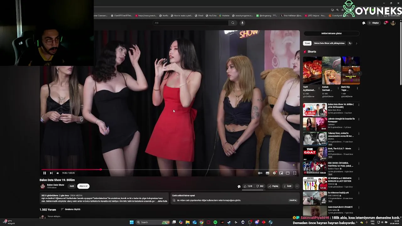The height and width of the screenshot is (226, 402).
Task: Click the YouTube search box
Action: [x=191, y=23]
